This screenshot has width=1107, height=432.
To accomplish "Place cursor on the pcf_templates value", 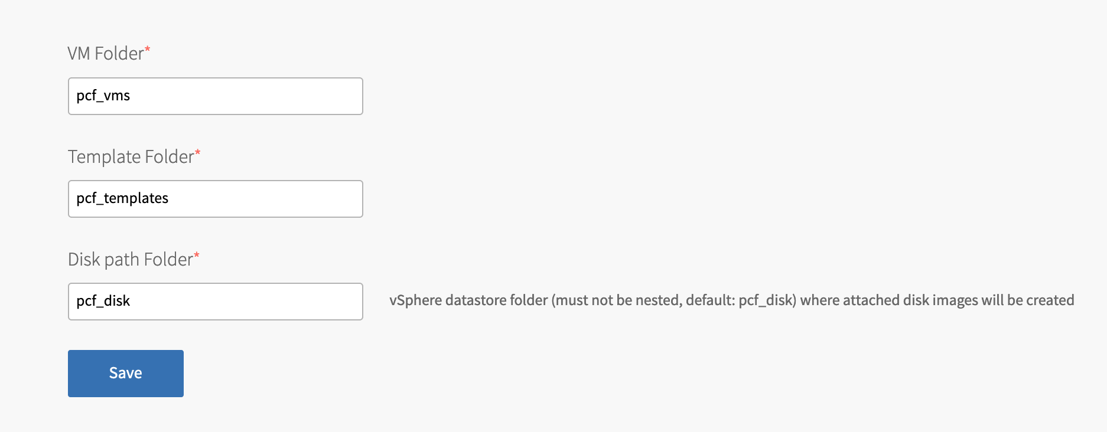I will [122, 198].
